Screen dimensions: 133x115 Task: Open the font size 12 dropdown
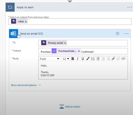click(x=66, y=59)
